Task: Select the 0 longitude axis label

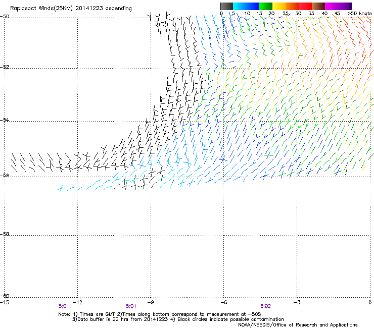Action: point(370,302)
